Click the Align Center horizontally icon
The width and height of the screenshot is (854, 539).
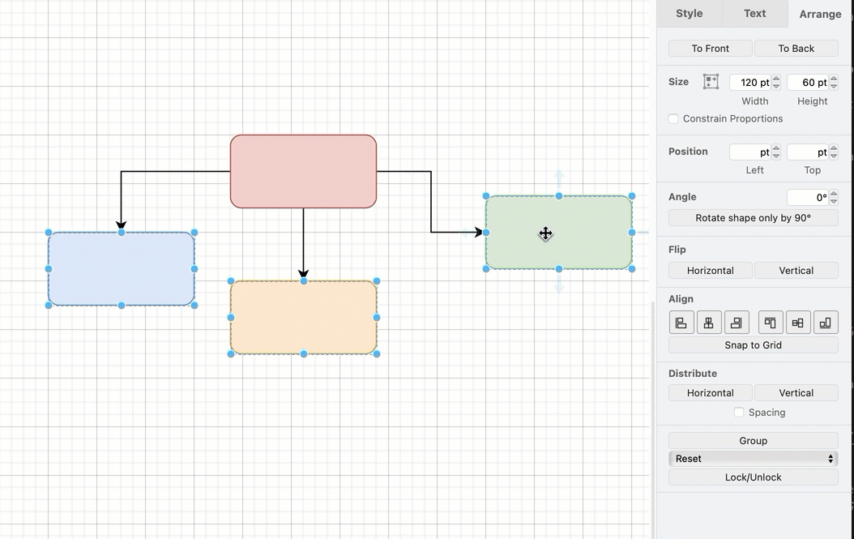pyautogui.click(x=709, y=322)
